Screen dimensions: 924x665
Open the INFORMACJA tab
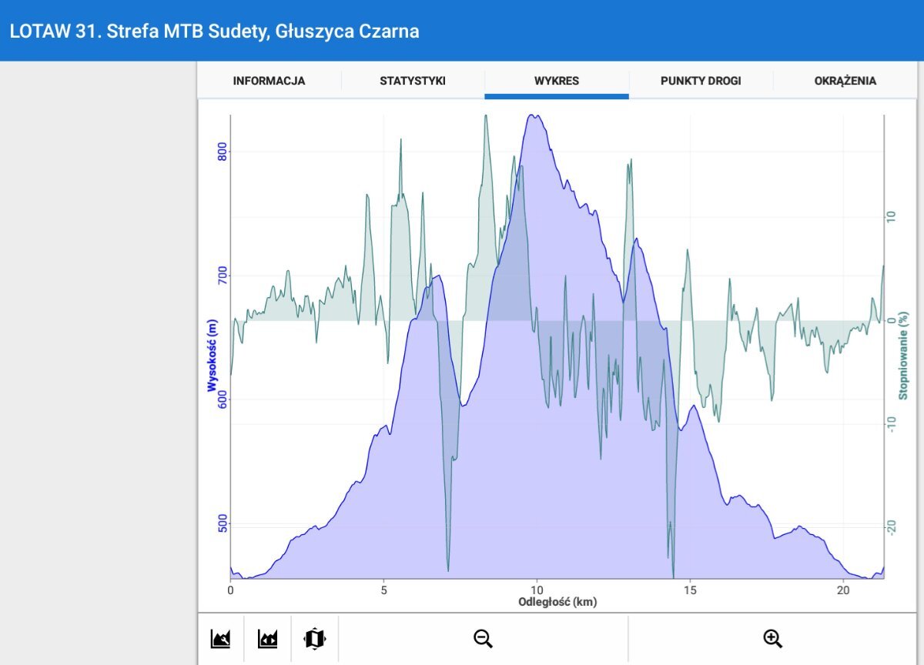point(269,81)
